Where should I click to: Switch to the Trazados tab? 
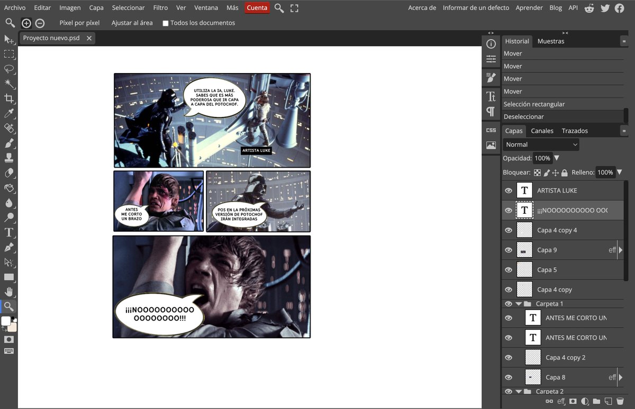[x=575, y=131]
